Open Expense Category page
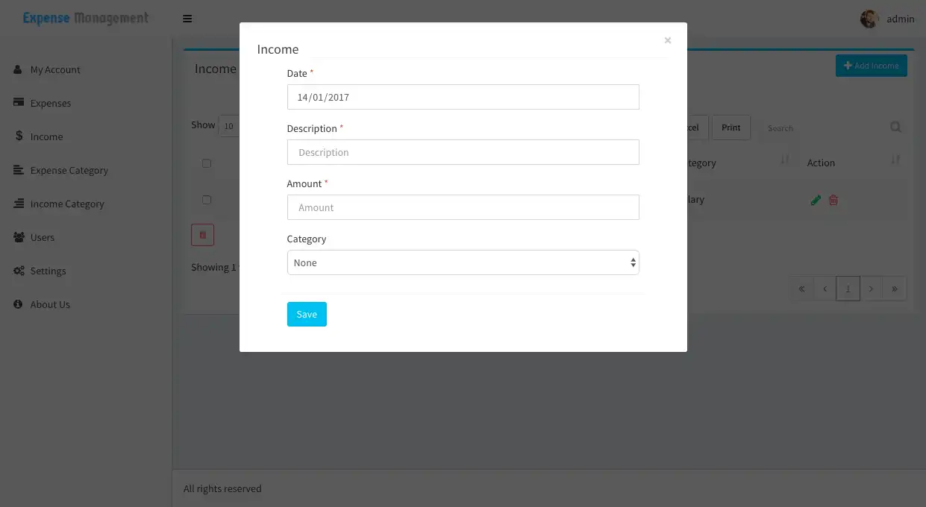This screenshot has height=507, width=926. (x=69, y=170)
